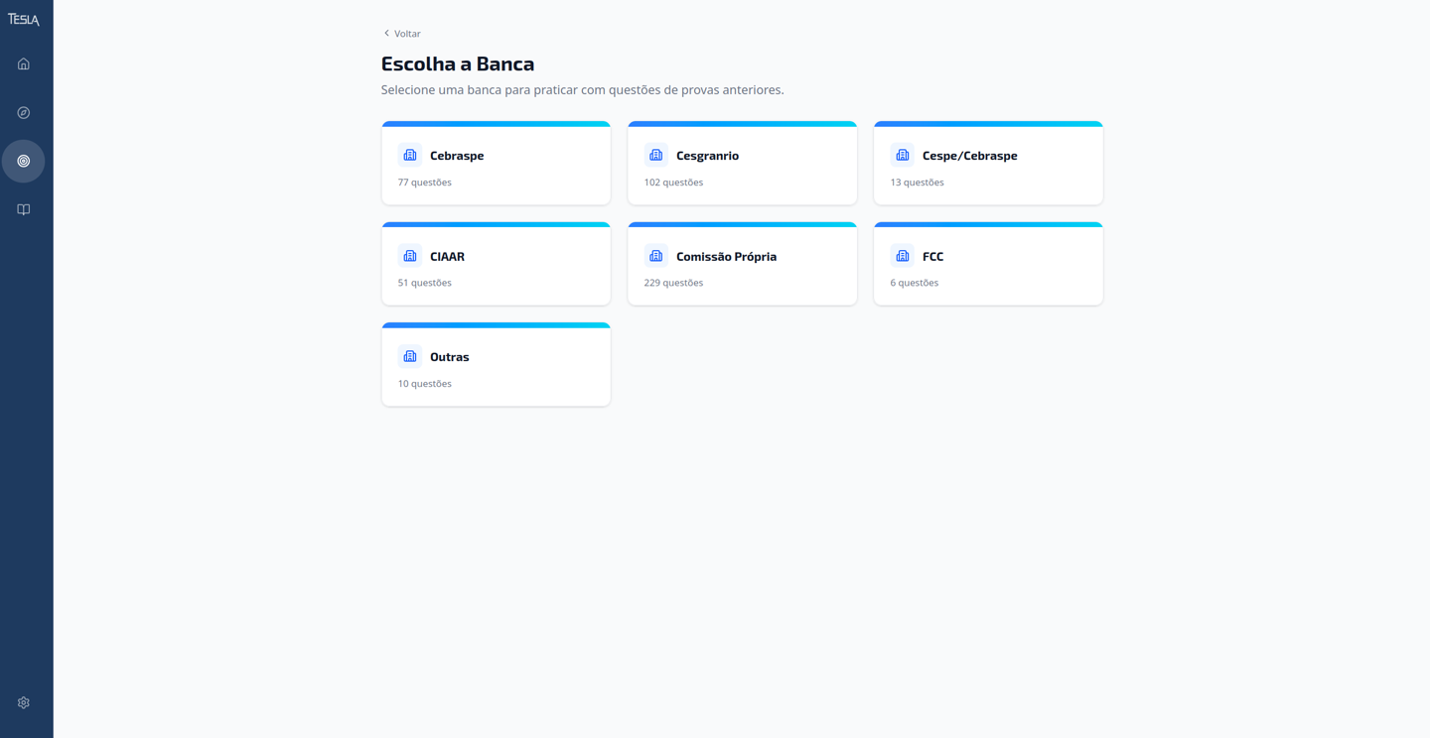1430x738 pixels.
Task: Click the 102 questões label under Cesgranrio
Action: 672,182
